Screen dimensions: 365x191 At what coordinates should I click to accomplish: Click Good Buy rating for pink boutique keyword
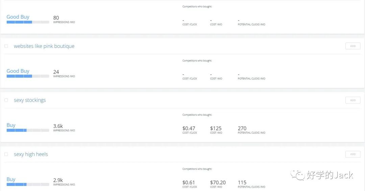[x=18, y=71]
